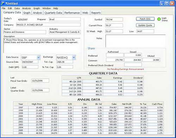Open the Data menu
Viewport: 176px width, 138px height.
click(x=17, y=8)
